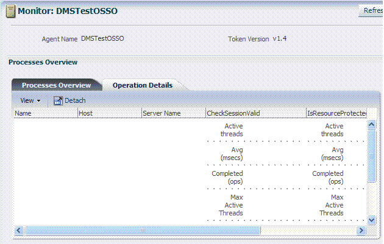384x244 pixels.
Task: Click the CheckSessionValid column header
Action: pos(255,113)
